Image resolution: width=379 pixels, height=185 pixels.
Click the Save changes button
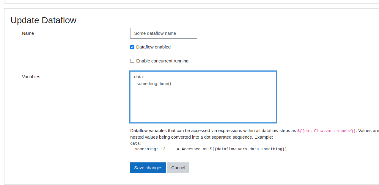pos(148,167)
